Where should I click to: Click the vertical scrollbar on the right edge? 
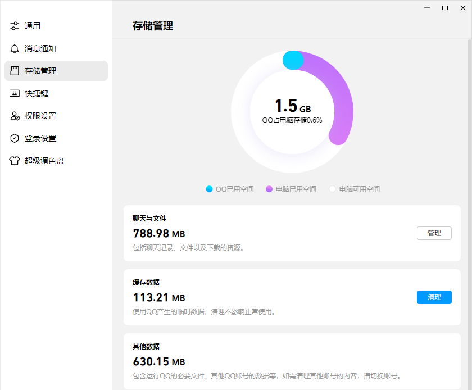click(469, 169)
